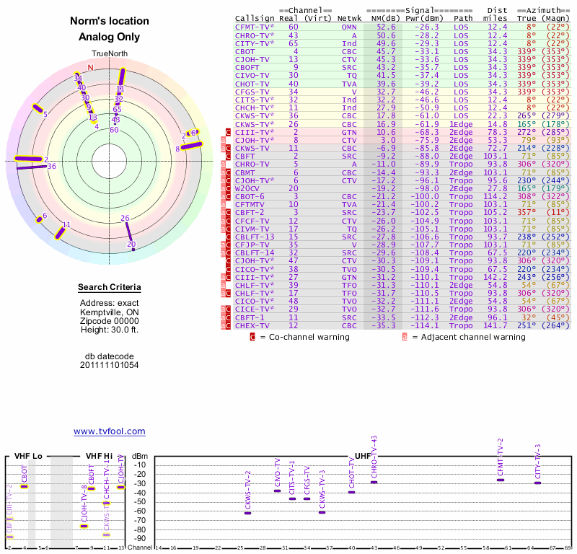Click the CITY-TV-3 signal marker in UHF chart
Screen dimensions: 577x554
click(537, 483)
